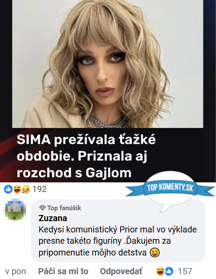Open the SIMA prežívala ťažké obdobie headline
This screenshot has width=216, height=279.
click(x=86, y=156)
